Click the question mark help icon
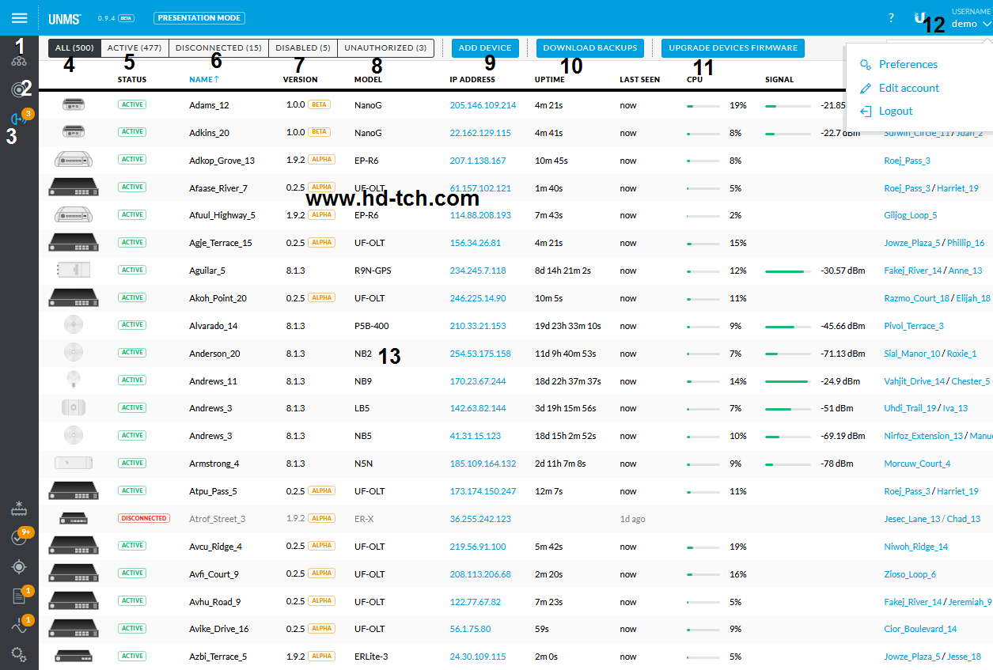Screen dimensions: 993x670 [x=891, y=17]
